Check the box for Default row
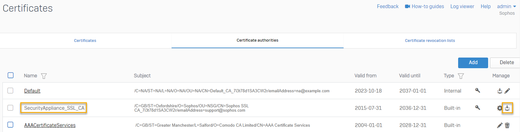Viewport: 520px width, 132px height. tap(11, 90)
